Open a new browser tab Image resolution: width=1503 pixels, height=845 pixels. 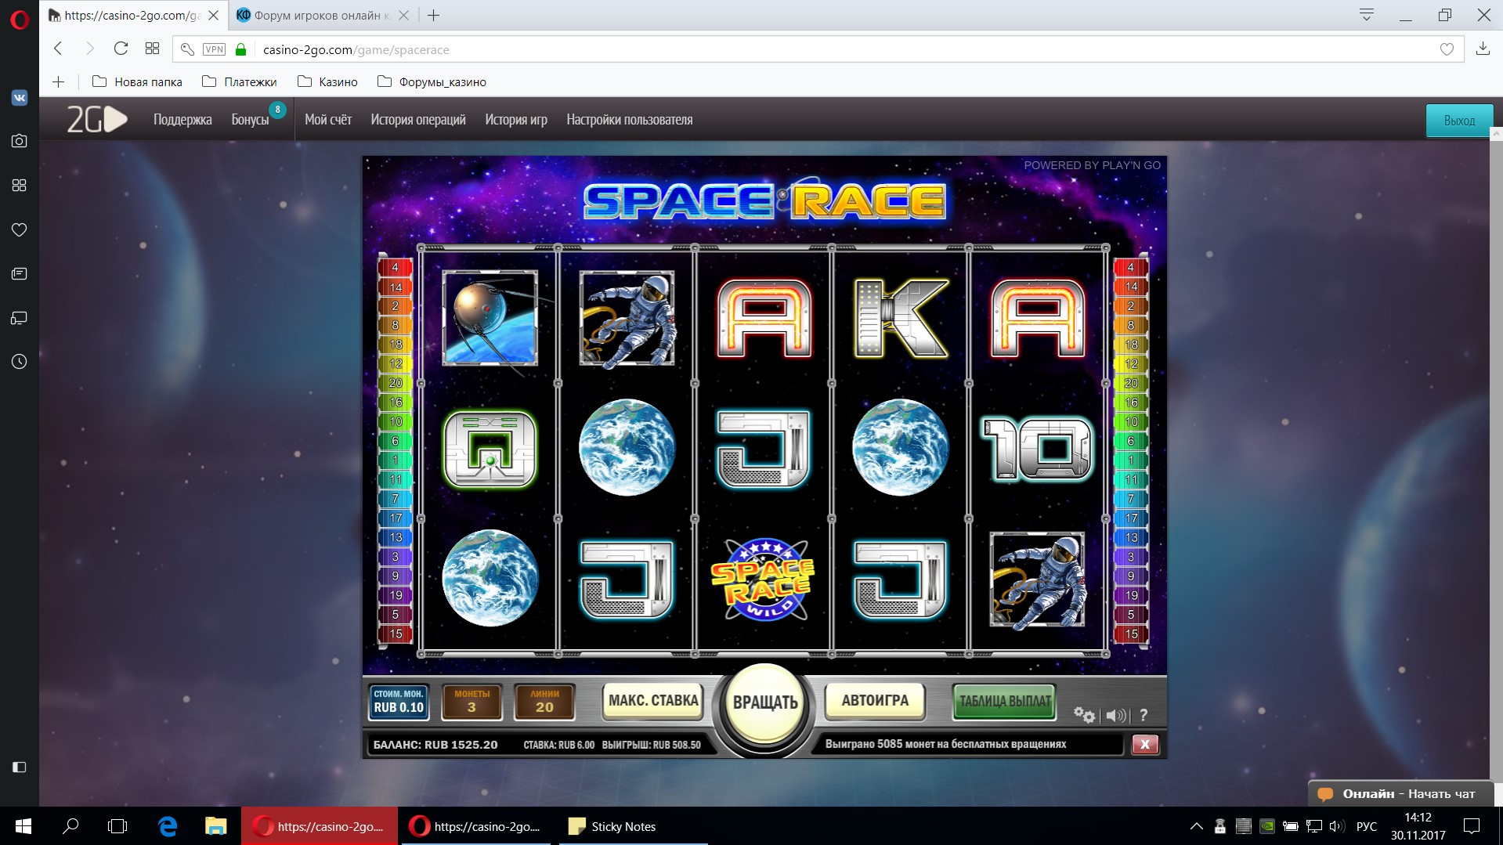pos(433,15)
